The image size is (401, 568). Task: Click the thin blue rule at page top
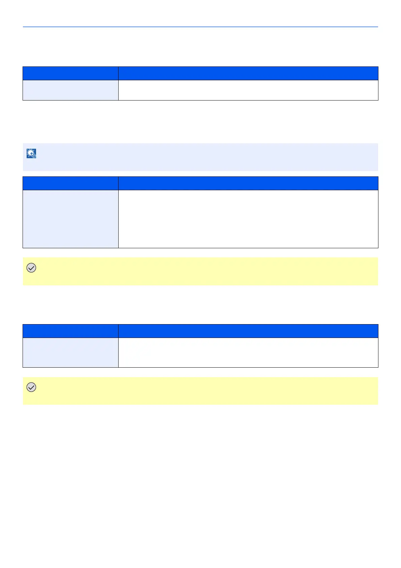[200, 27]
